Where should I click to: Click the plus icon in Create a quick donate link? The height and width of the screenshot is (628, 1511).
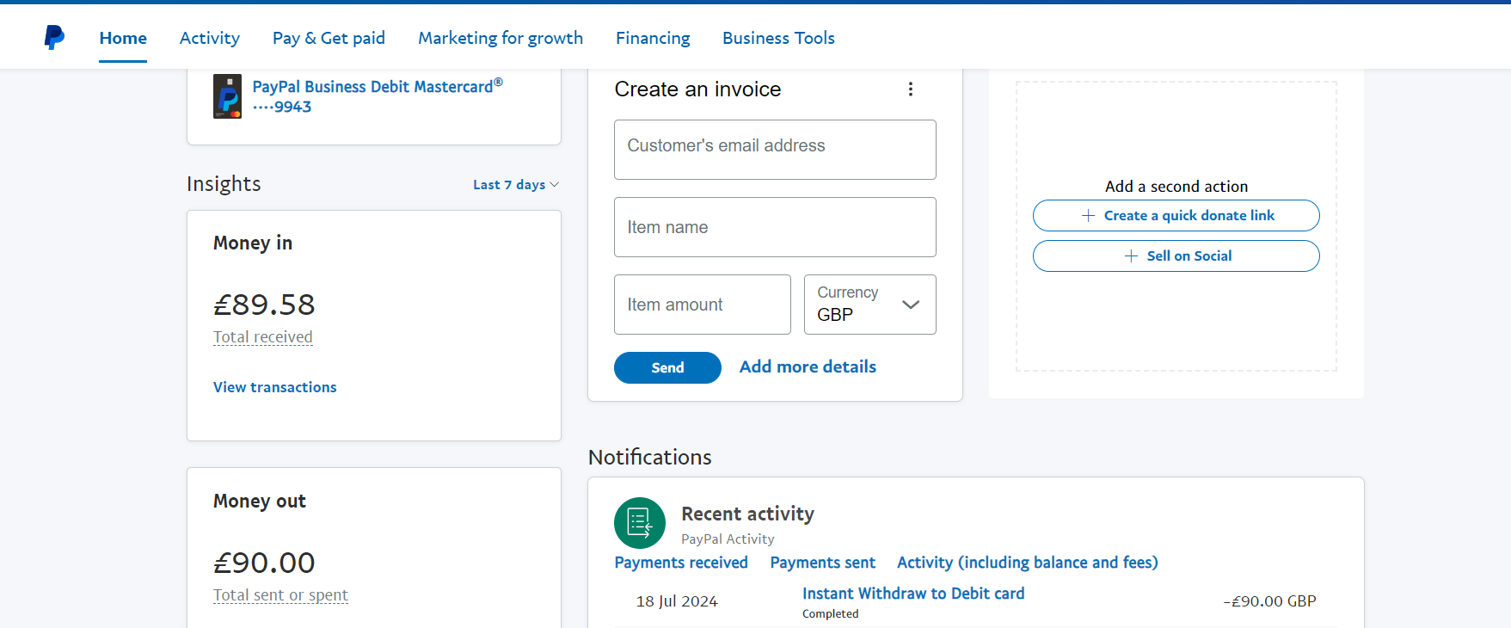tap(1089, 216)
